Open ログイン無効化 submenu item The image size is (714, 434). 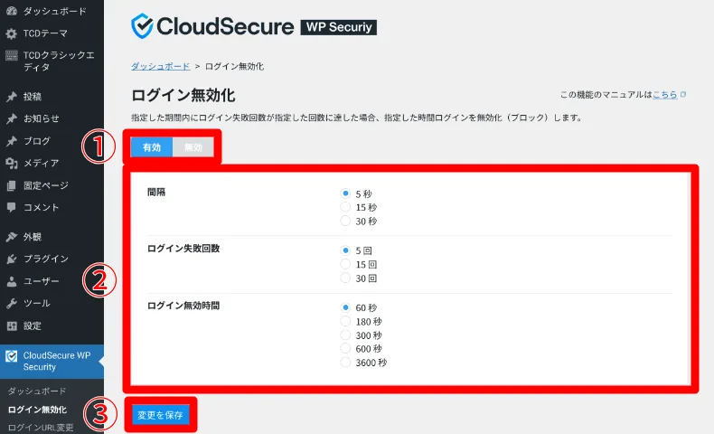coord(37,410)
